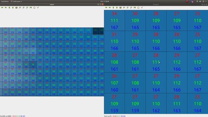Zoom in using Input window toolbar
Image resolution: width=208 pixels, height=117 pixels.
pyautogui.click(x=24, y=7)
